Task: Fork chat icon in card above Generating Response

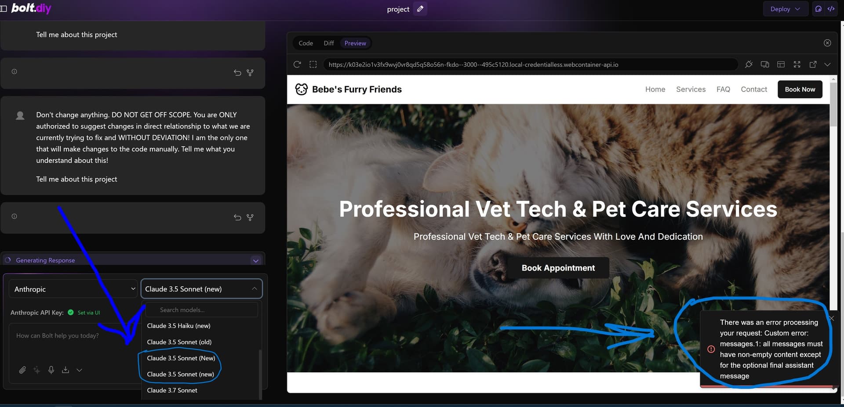Action: (x=250, y=217)
